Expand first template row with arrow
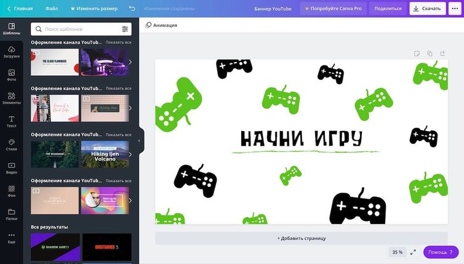 coord(130,62)
